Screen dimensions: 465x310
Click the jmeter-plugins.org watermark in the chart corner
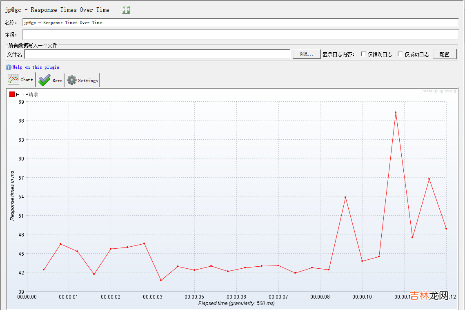click(x=438, y=91)
